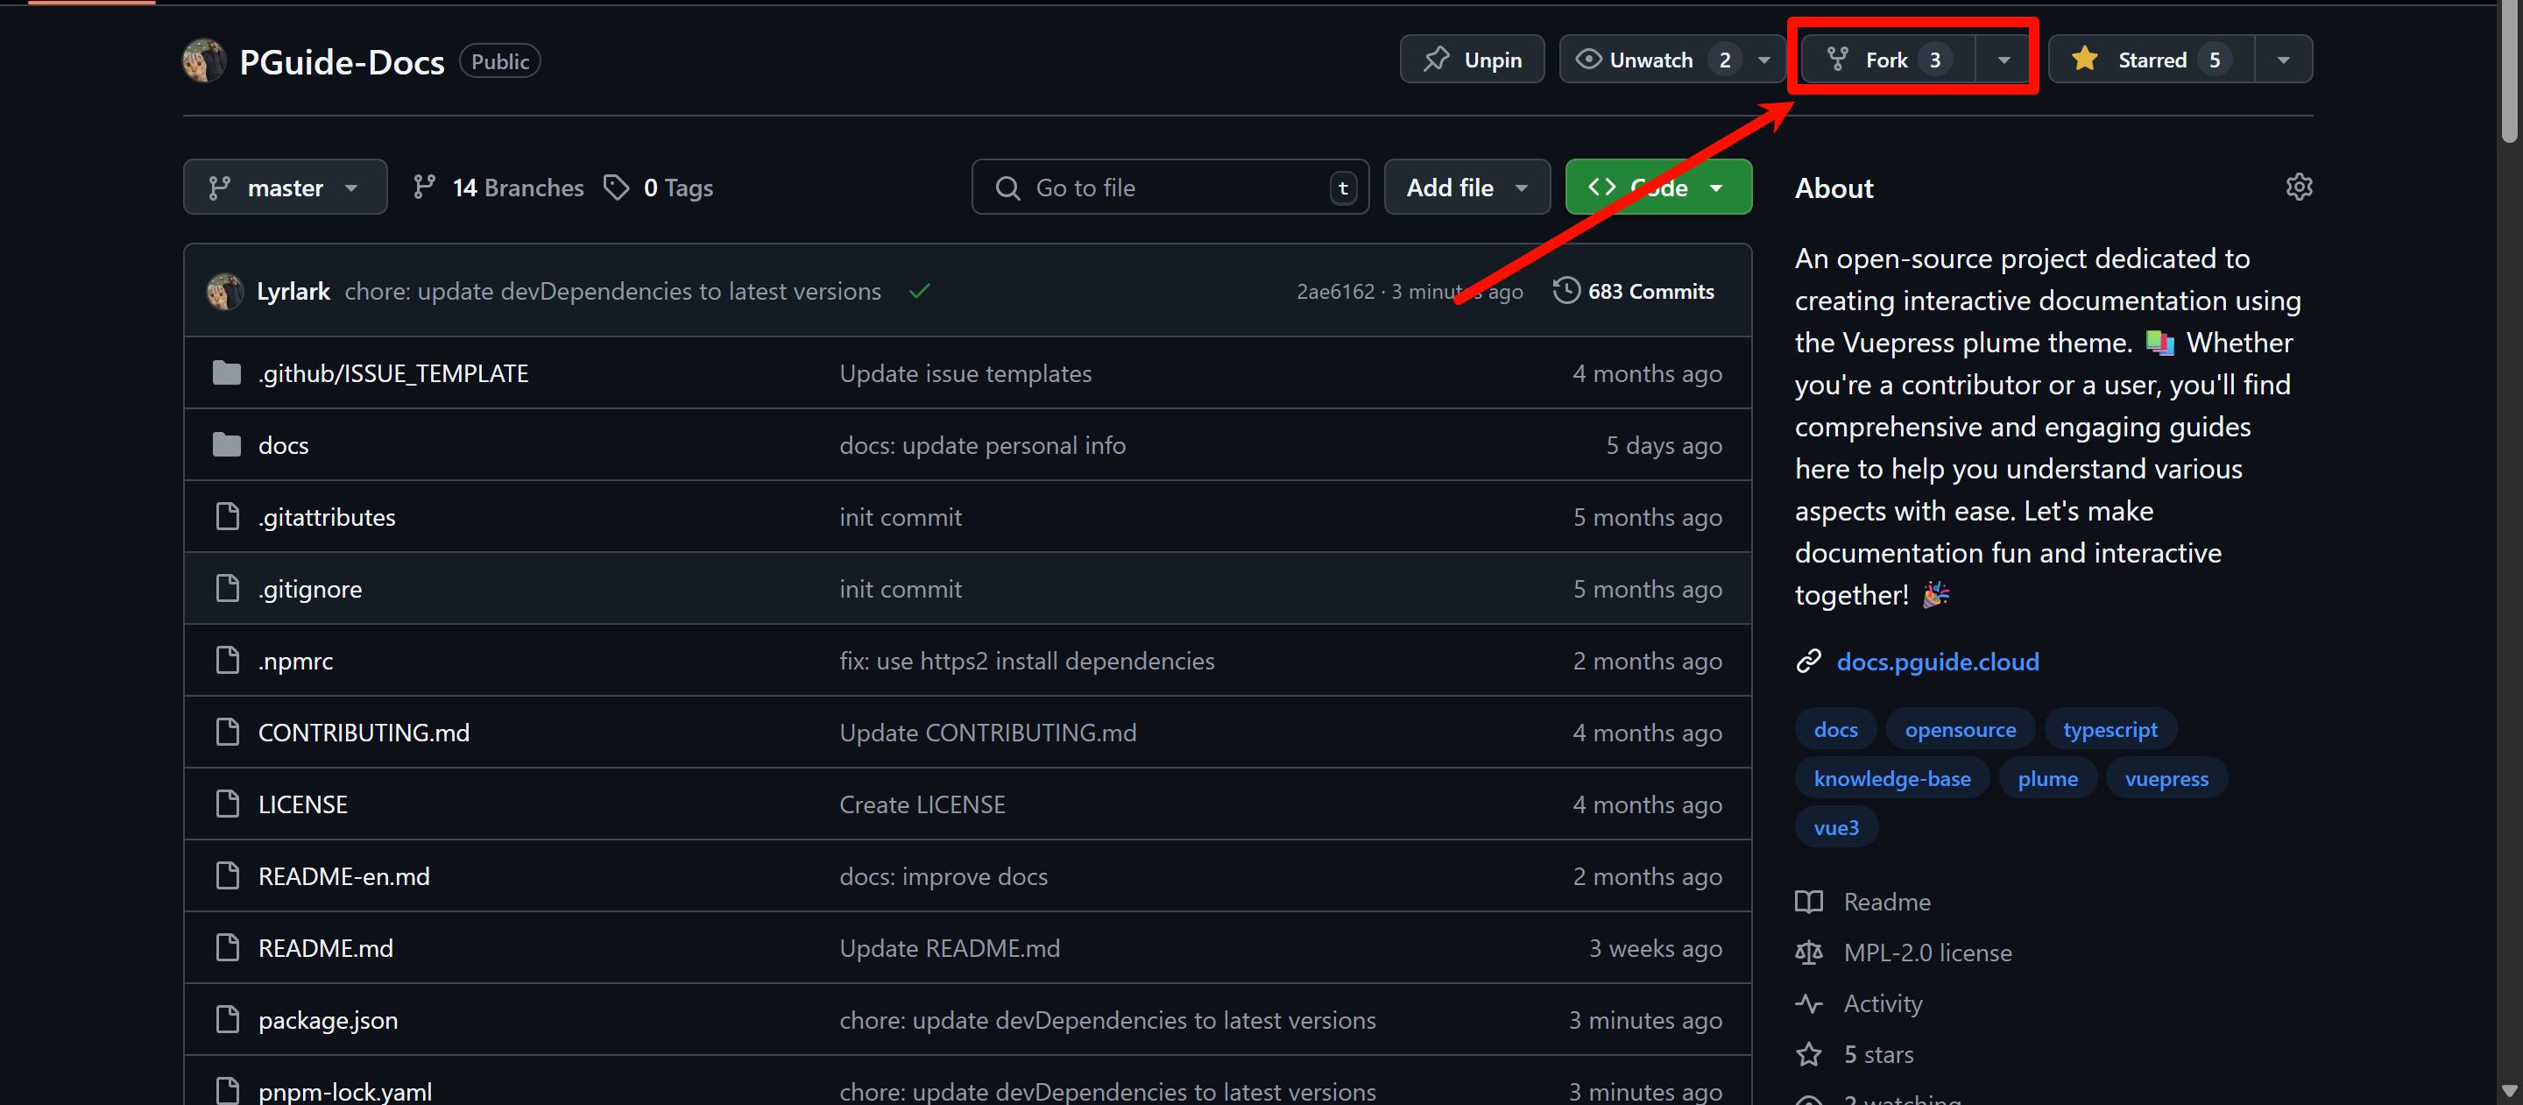Open the master branch selector
The height and width of the screenshot is (1105, 2523).
tap(285, 188)
